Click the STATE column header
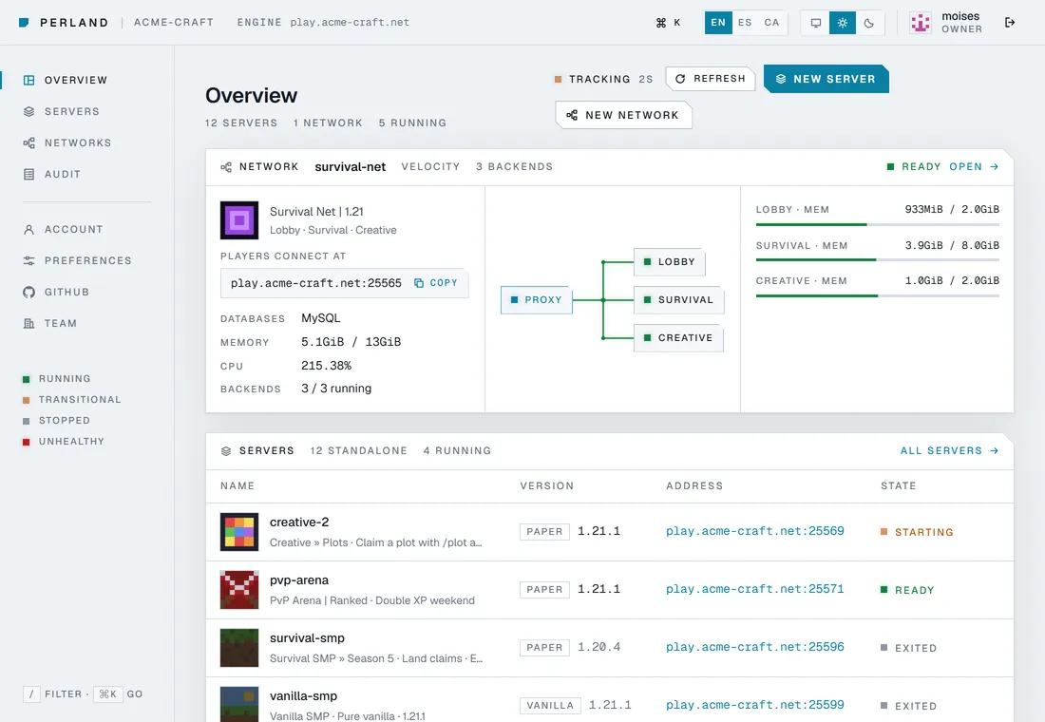This screenshot has width=1045, height=722. (x=899, y=486)
